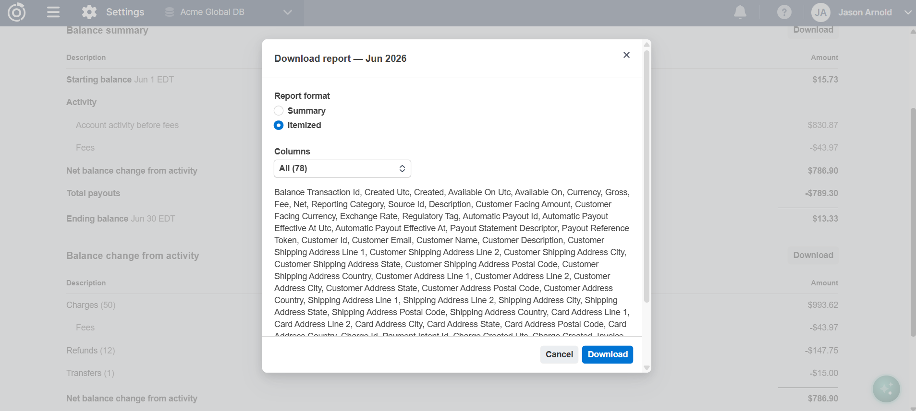Image resolution: width=916 pixels, height=411 pixels.
Task: Open the help question mark icon
Action: point(784,12)
